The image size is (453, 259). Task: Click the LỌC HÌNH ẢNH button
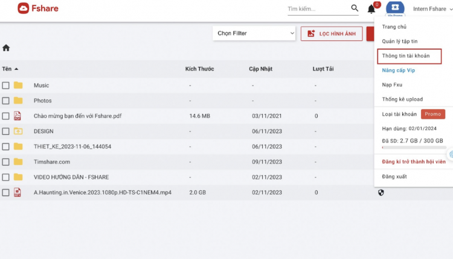click(332, 34)
